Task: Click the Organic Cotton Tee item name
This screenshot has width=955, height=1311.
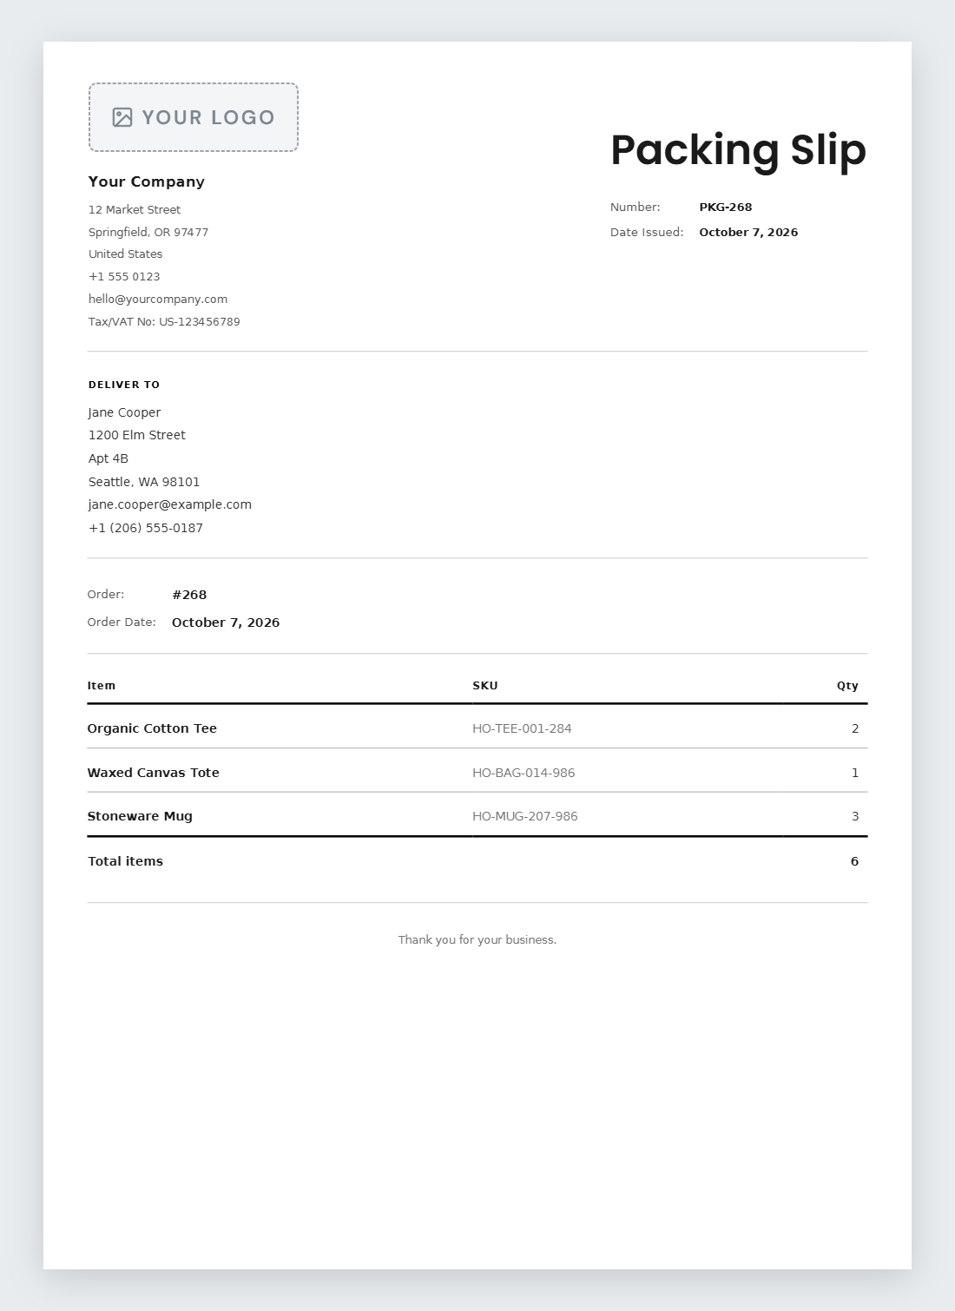Action: pyautogui.click(x=152, y=728)
